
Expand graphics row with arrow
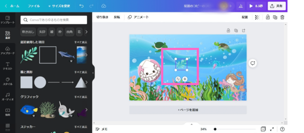(86, 110)
